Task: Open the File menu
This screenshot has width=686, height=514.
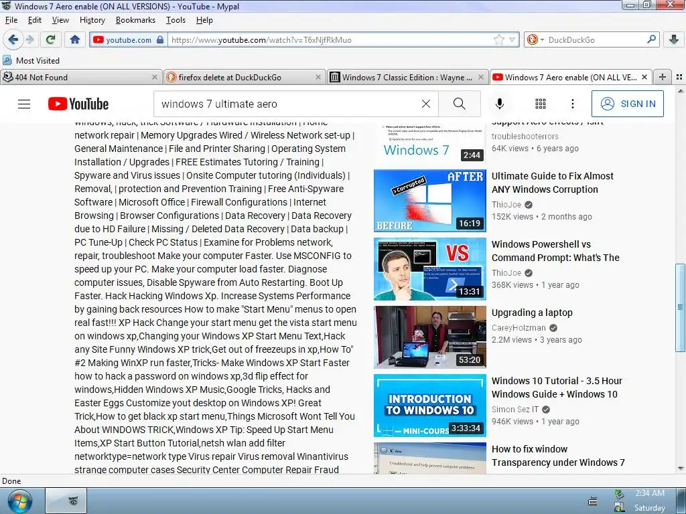Action: pyautogui.click(x=11, y=20)
